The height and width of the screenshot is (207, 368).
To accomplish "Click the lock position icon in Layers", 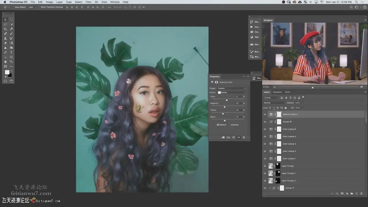I will pos(277,108).
